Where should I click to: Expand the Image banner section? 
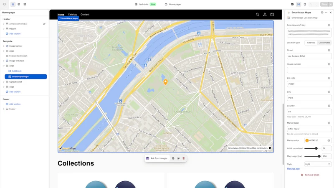point(4,46)
